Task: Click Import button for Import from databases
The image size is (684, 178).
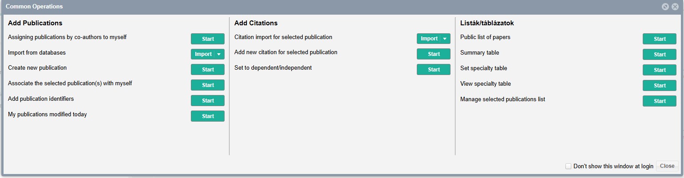Action: click(x=203, y=54)
